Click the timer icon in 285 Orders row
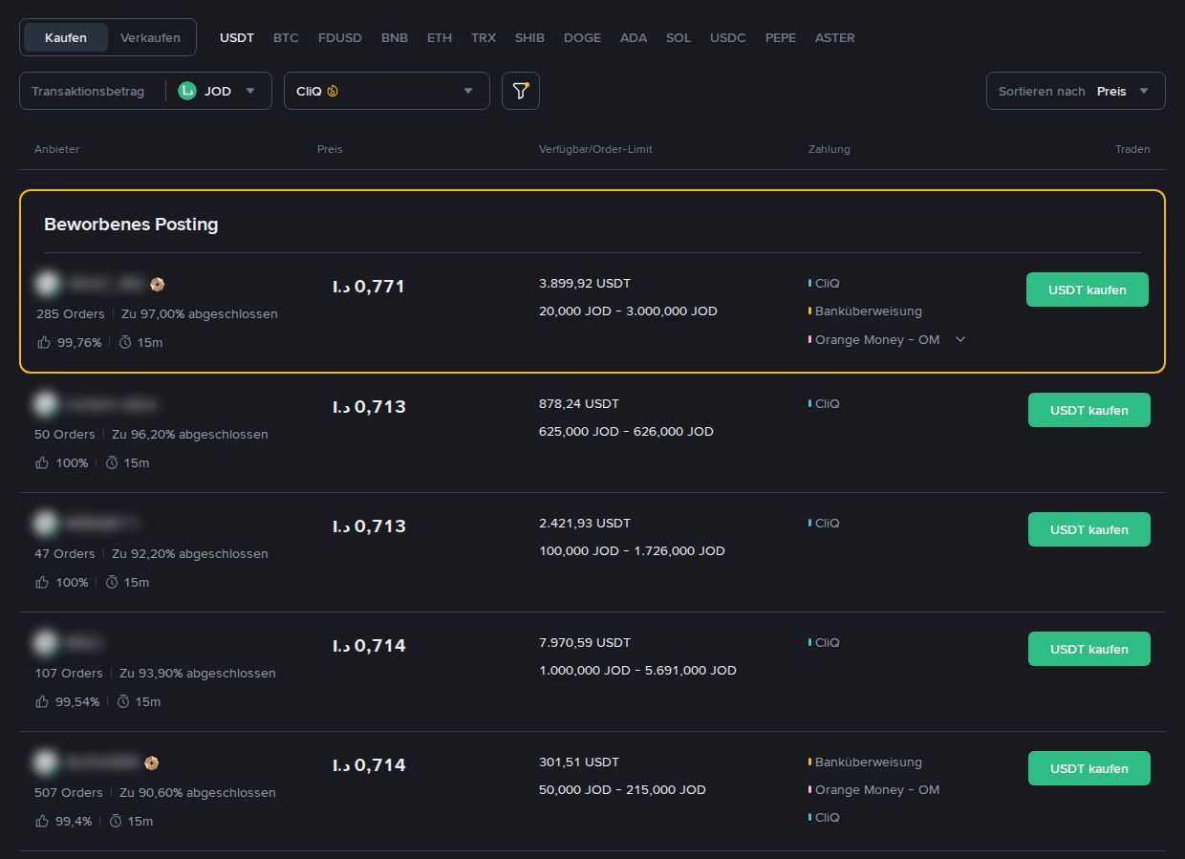Viewport: 1185px width, 859px height. pyautogui.click(x=125, y=342)
